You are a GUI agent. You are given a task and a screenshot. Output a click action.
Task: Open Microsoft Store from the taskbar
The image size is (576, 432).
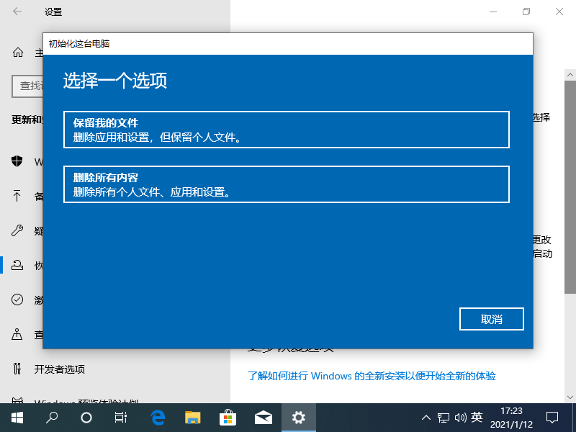(228, 418)
